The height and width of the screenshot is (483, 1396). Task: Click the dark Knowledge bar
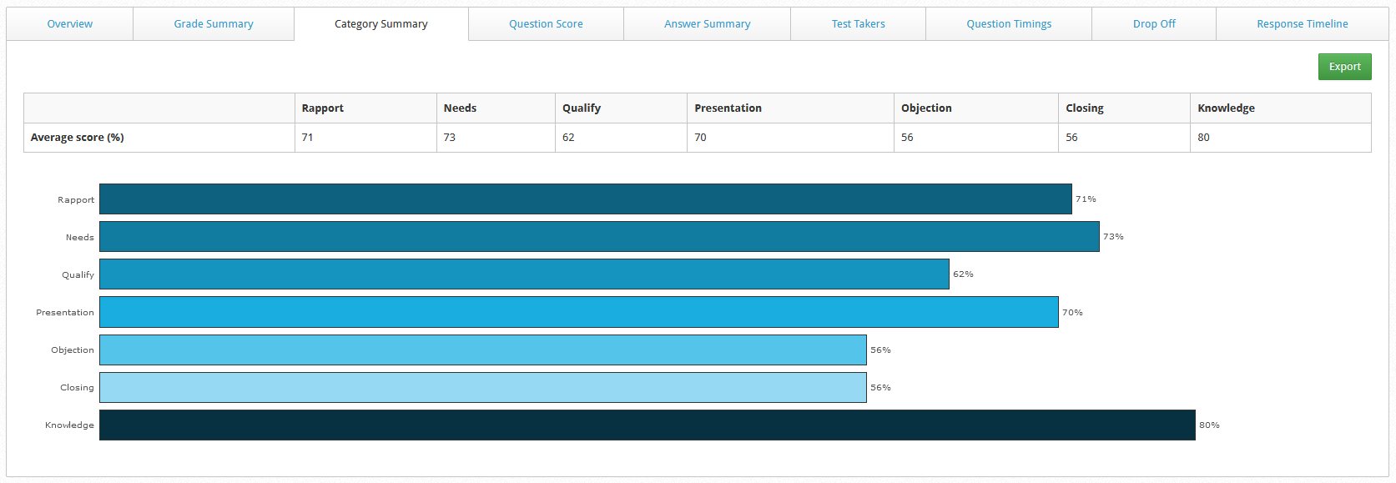(647, 425)
